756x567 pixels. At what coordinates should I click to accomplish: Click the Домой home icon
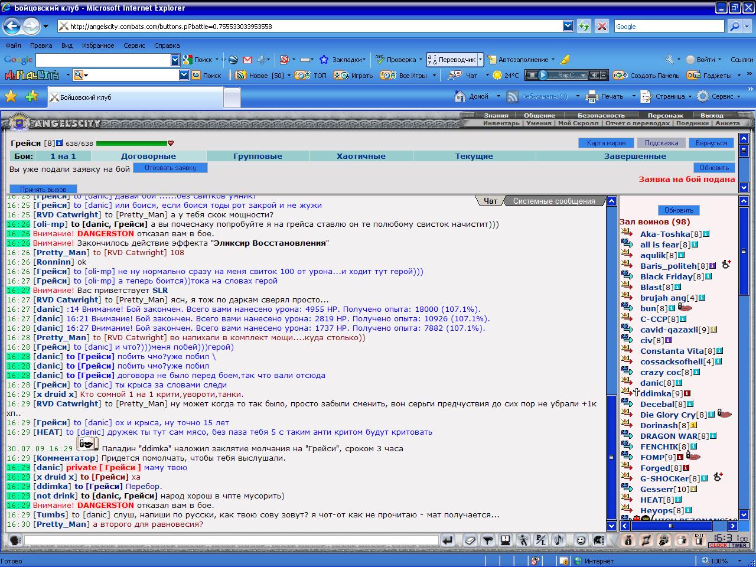[460, 96]
